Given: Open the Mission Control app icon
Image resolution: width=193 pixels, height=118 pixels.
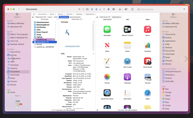Looking at the screenshot, I should (x=127, y=29).
